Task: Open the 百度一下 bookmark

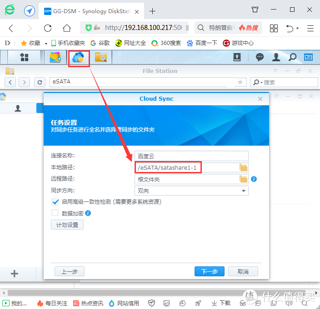Action: point(202,43)
